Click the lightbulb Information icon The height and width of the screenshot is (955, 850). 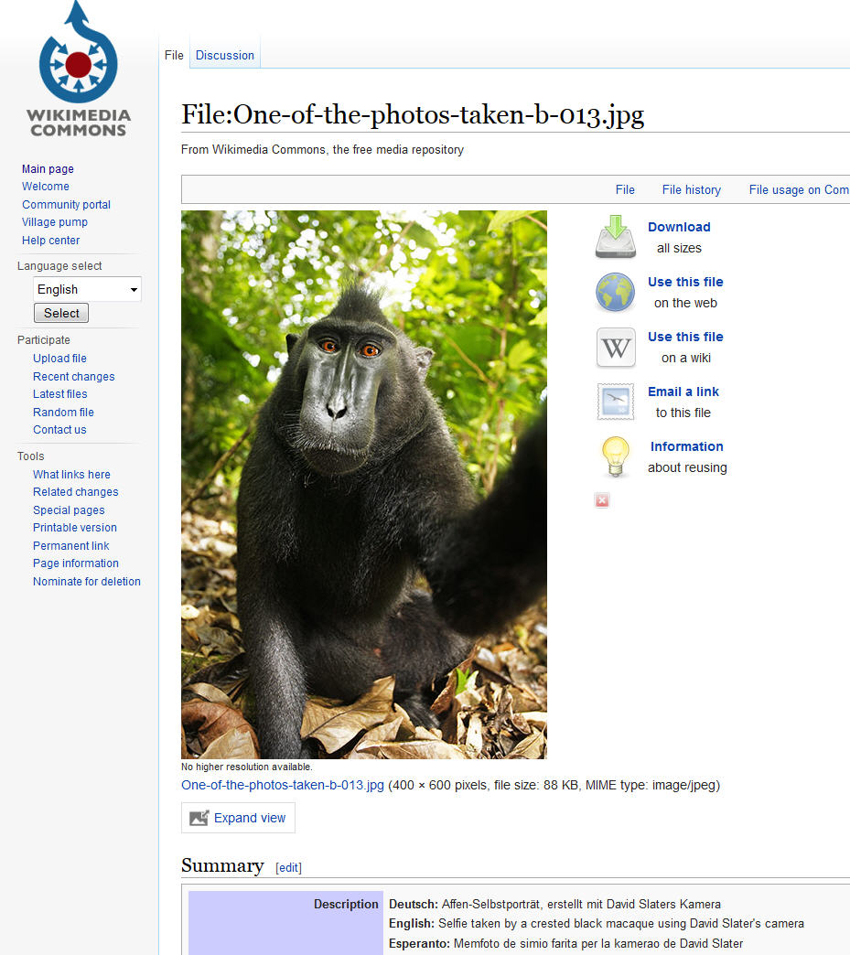(x=615, y=456)
